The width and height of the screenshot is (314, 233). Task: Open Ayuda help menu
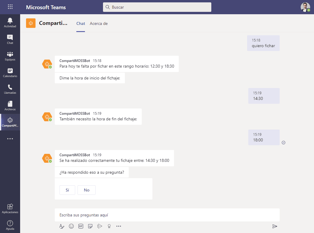[x=10, y=225]
